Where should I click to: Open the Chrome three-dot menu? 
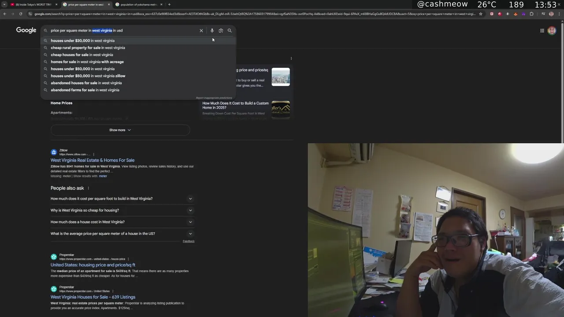click(x=559, y=14)
